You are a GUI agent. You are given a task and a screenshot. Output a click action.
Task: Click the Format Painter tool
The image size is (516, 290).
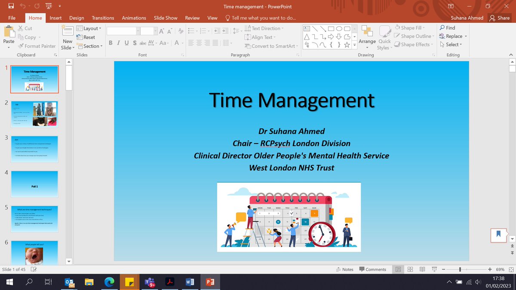[37, 46]
